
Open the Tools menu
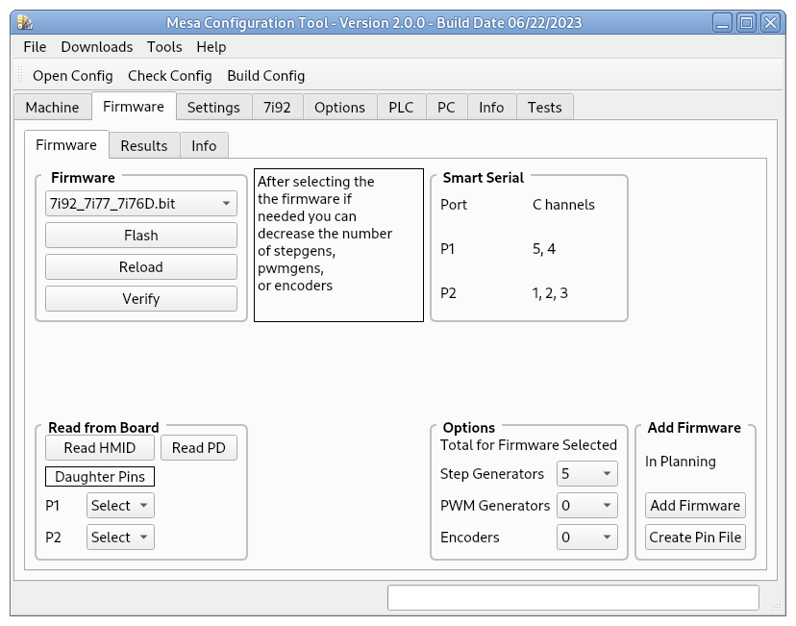pyautogui.click(x=164, y=47)
